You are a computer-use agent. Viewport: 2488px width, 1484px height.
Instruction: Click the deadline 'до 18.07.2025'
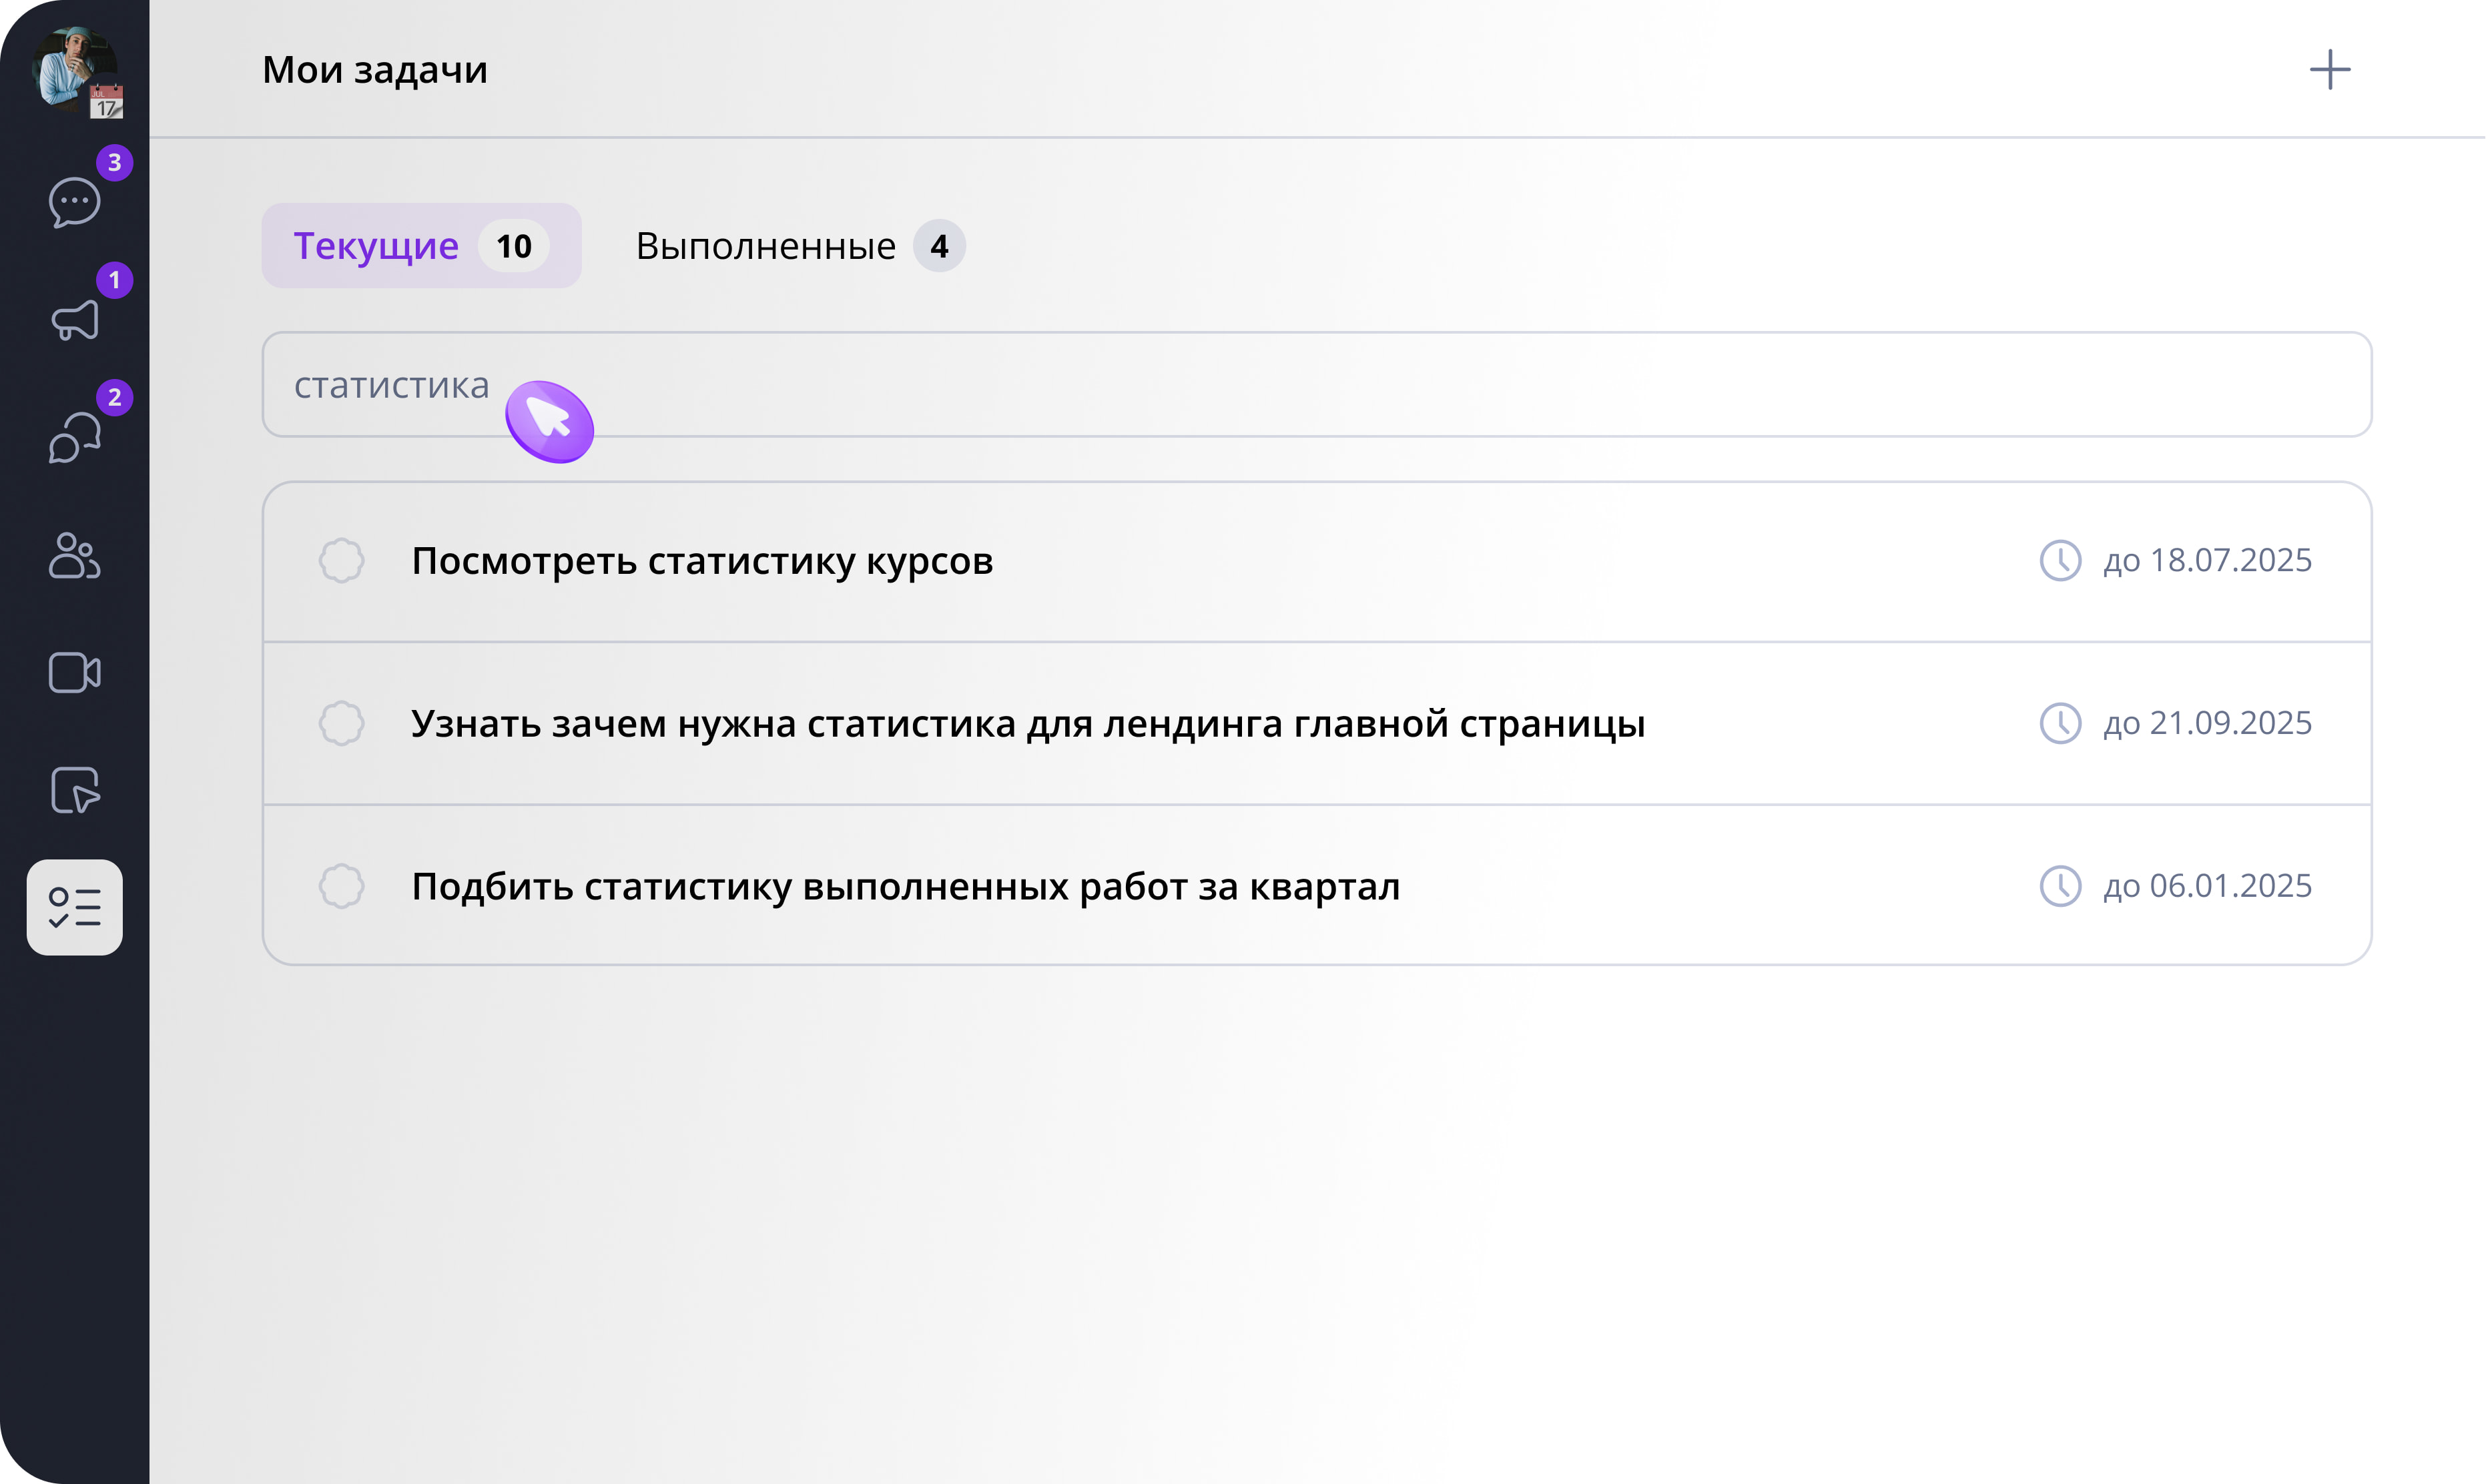point(2207,561)
